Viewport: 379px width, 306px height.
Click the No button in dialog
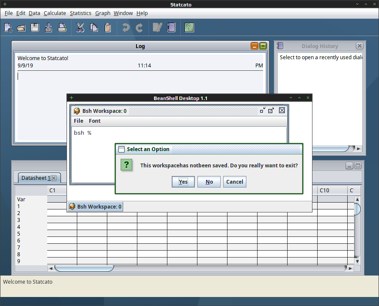(x=209, y=182)
